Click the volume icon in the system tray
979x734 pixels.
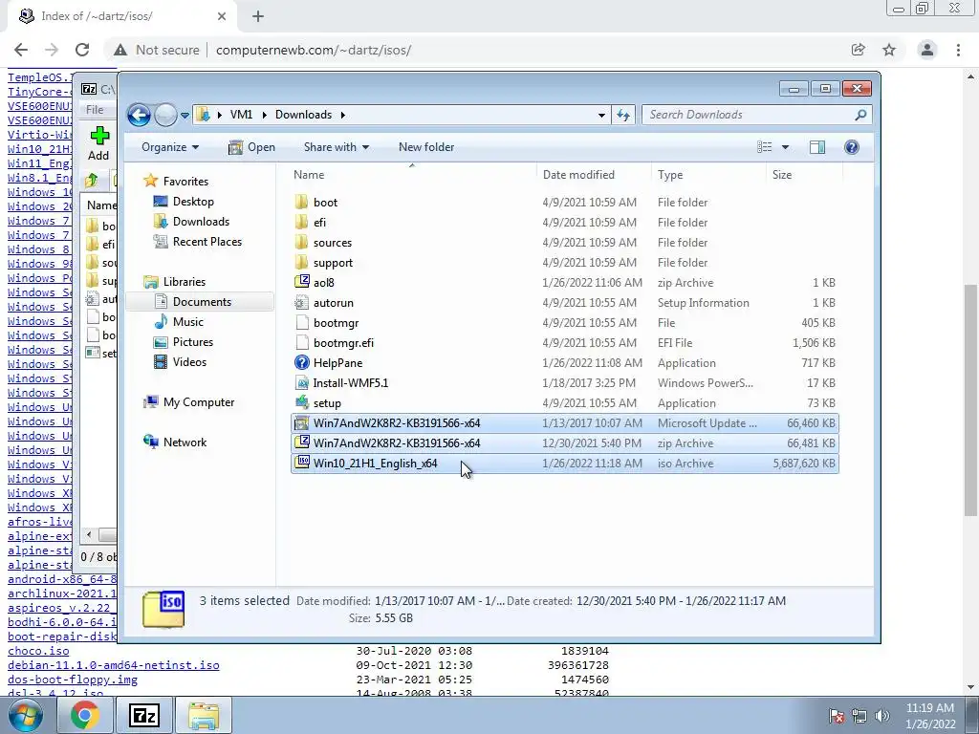click(882, 715)
